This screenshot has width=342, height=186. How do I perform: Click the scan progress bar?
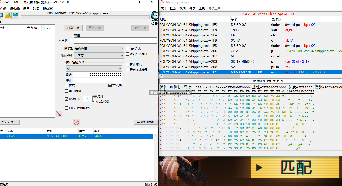pos(85,17)
